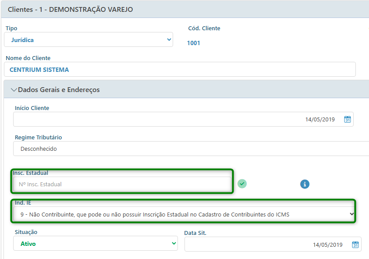Click the Nº Insc. Estadual input field

[x=121, y=184]
